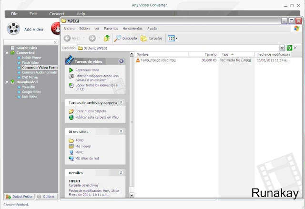Image resolution: width=305 pixels, height=209 pixels.
Task: Open Herramientas menu in Explorer
Action: click(x=132, y=29)
